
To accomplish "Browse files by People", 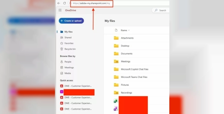I will coord(68,62).
